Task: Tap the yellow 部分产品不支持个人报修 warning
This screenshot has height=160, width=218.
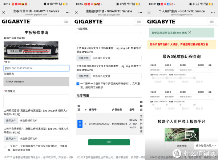Action: tap(182, 44)
